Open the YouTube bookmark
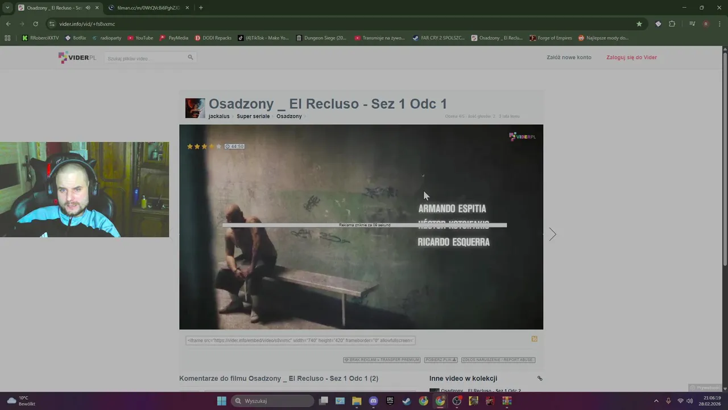728x410 pixels. (140, 38)
